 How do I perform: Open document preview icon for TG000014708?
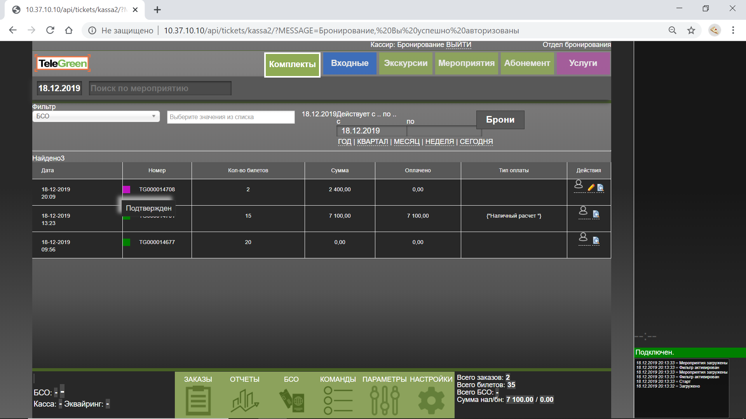tap(600, 188)
